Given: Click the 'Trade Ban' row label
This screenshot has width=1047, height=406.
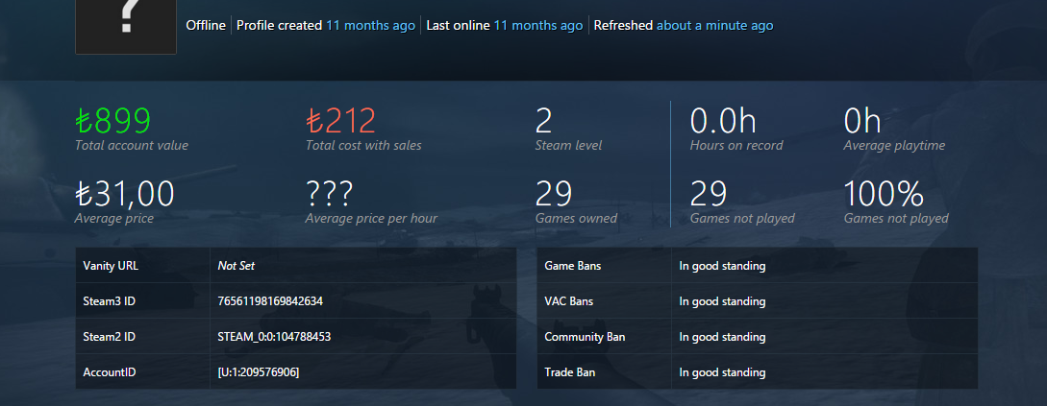Looking at the screenshot, I should click(569, 372).
